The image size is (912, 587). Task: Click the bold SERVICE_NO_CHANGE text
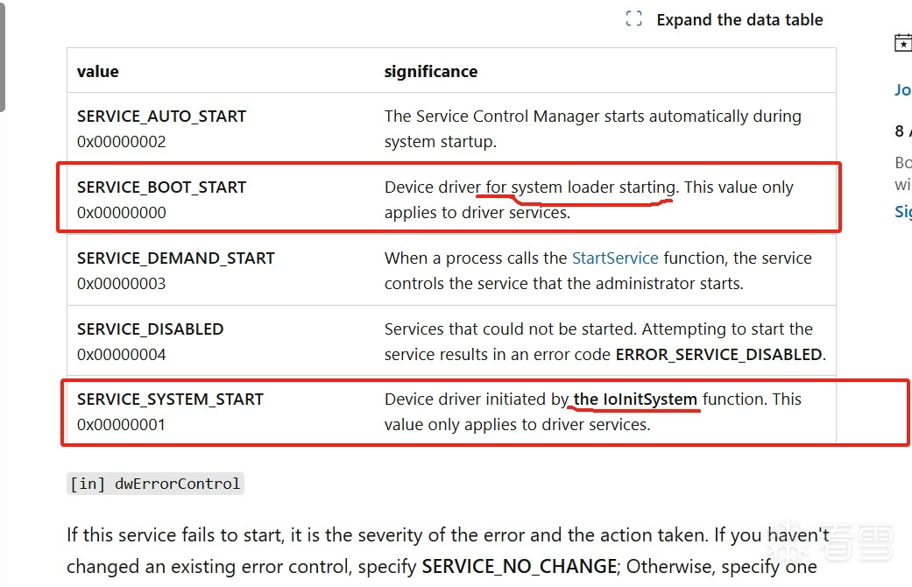tap(520, 566)
